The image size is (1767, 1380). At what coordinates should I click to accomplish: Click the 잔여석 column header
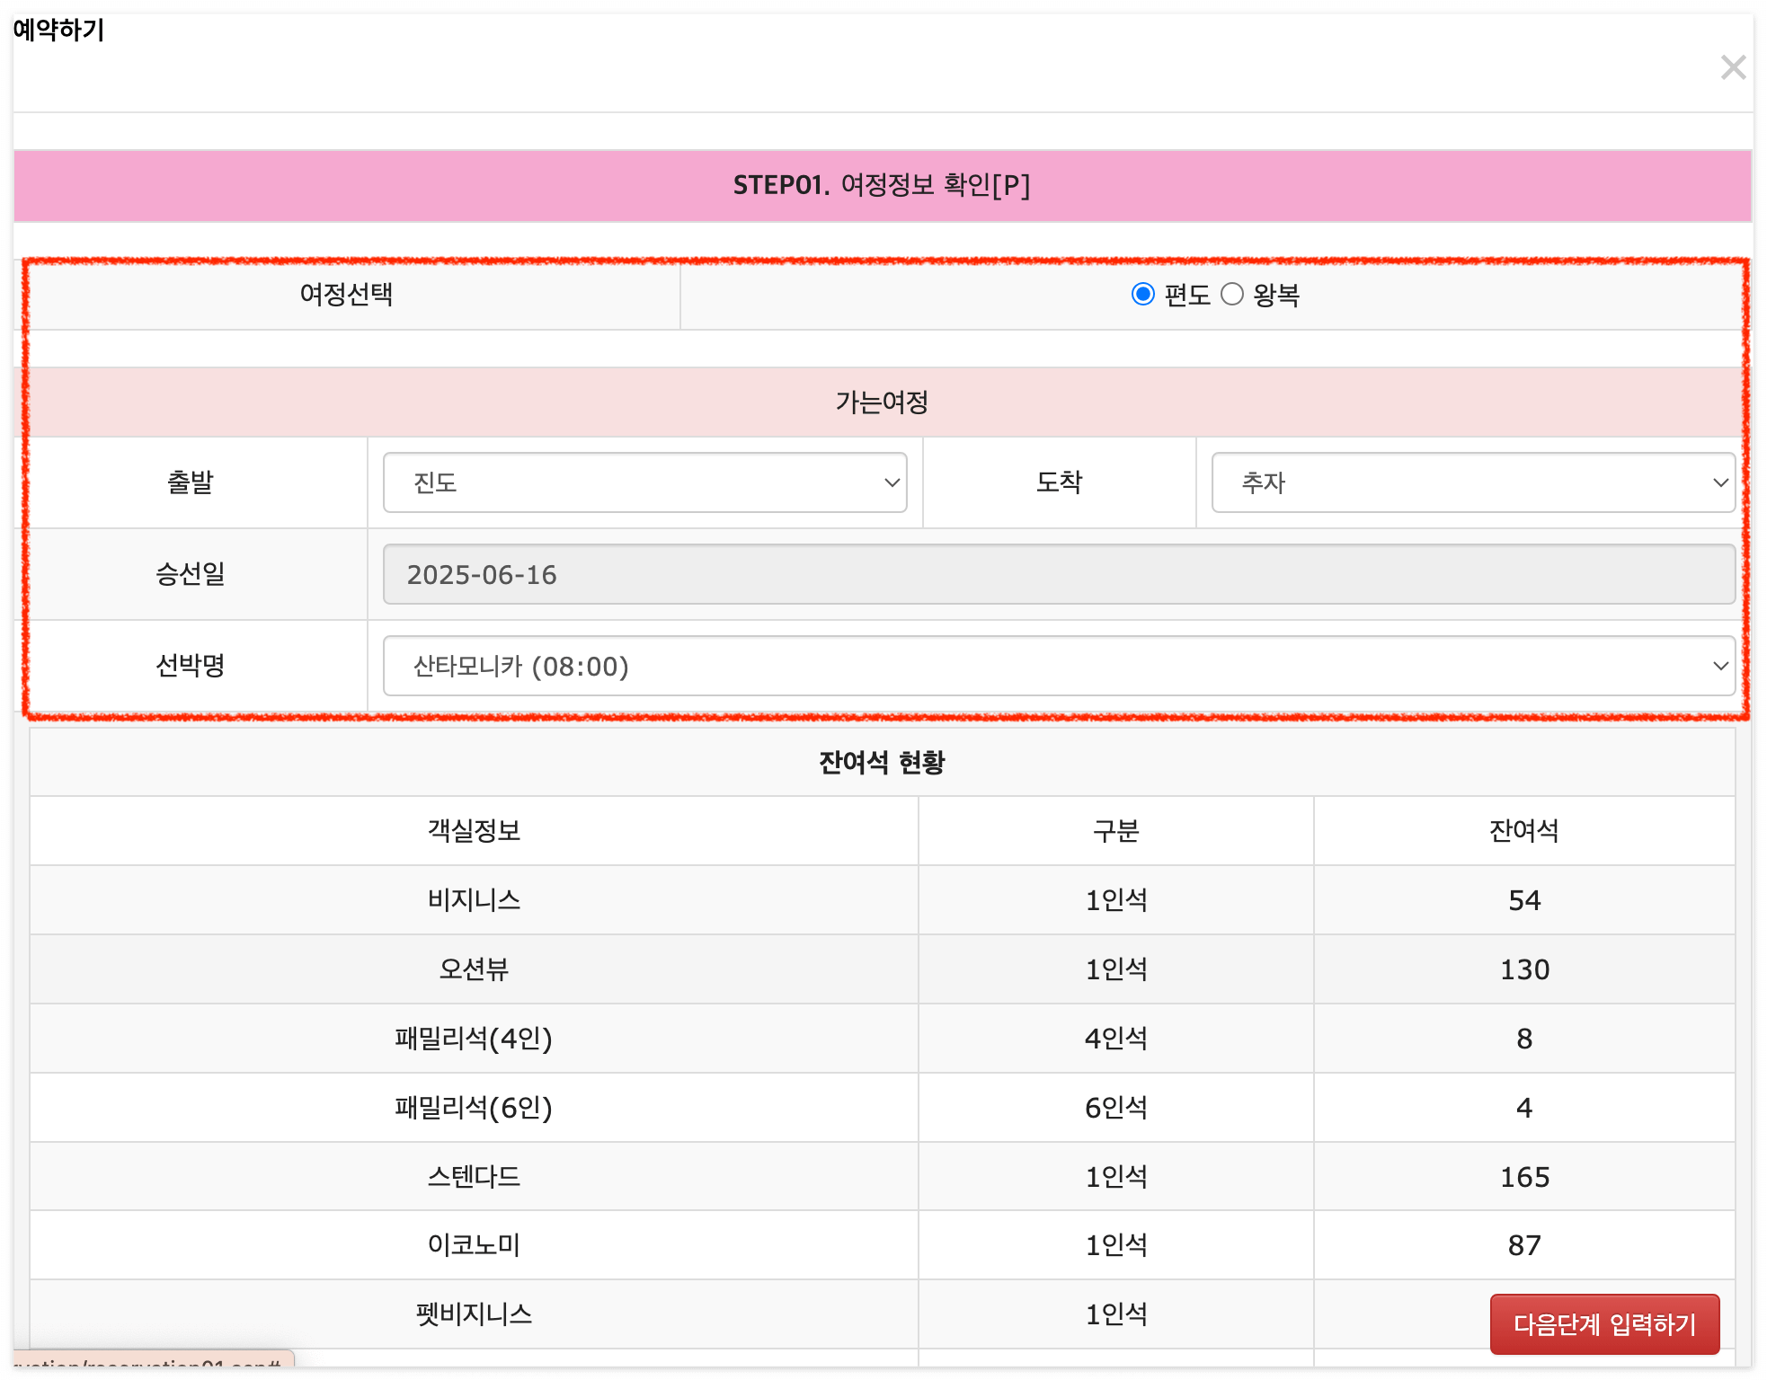point(1523,831)
